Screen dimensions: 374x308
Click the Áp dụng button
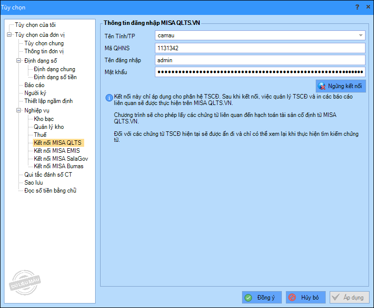pos(350,298)
